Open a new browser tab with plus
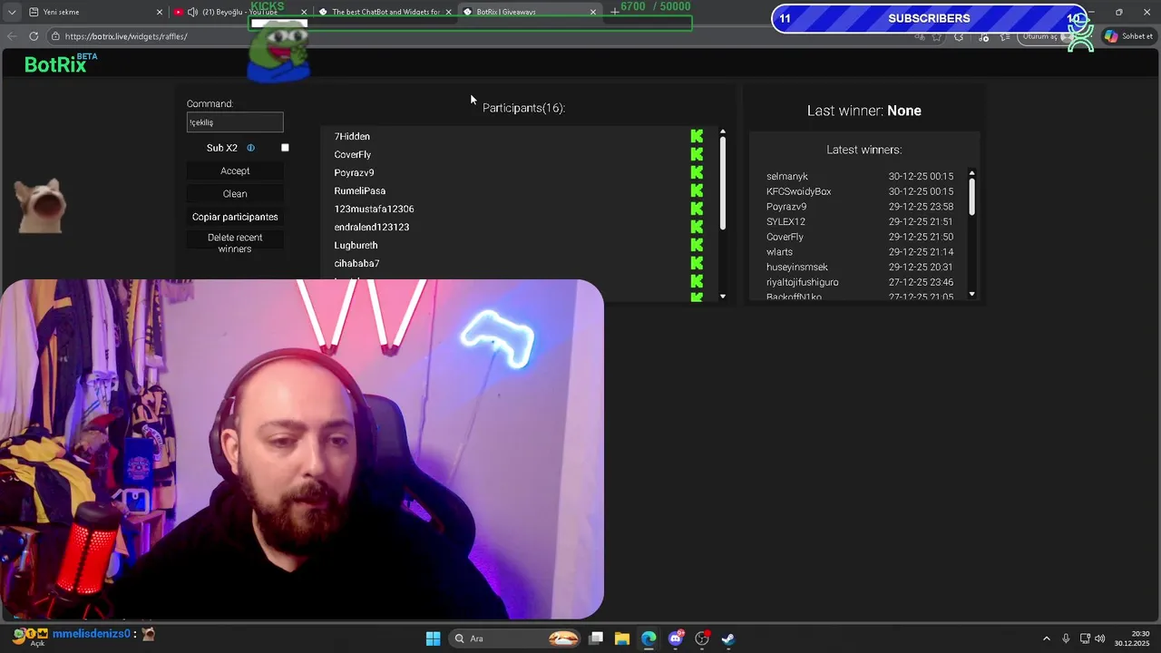Screen dimensions: 1161x653 point(614,12)
